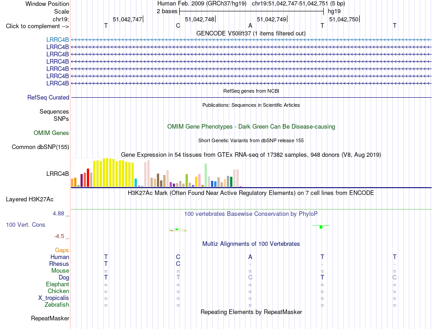Click the 'Click to complement -->' label
The height and width of the screenshot is (329, 432).
[37, 26]
